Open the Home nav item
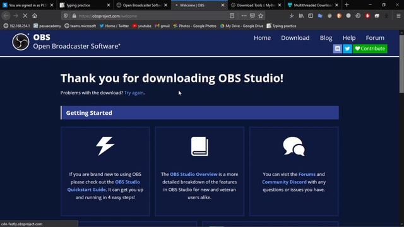The height and width of the screenshot is (227, 404). click(x=262, y=38)
